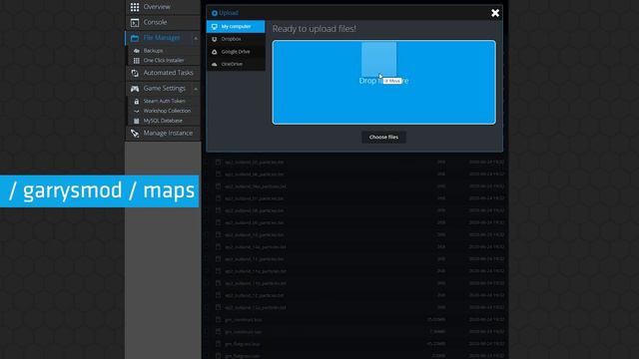Choose the Google Drive icon as source
The height and width of the screenshot is (359, 639).
(x=215, y=52)
